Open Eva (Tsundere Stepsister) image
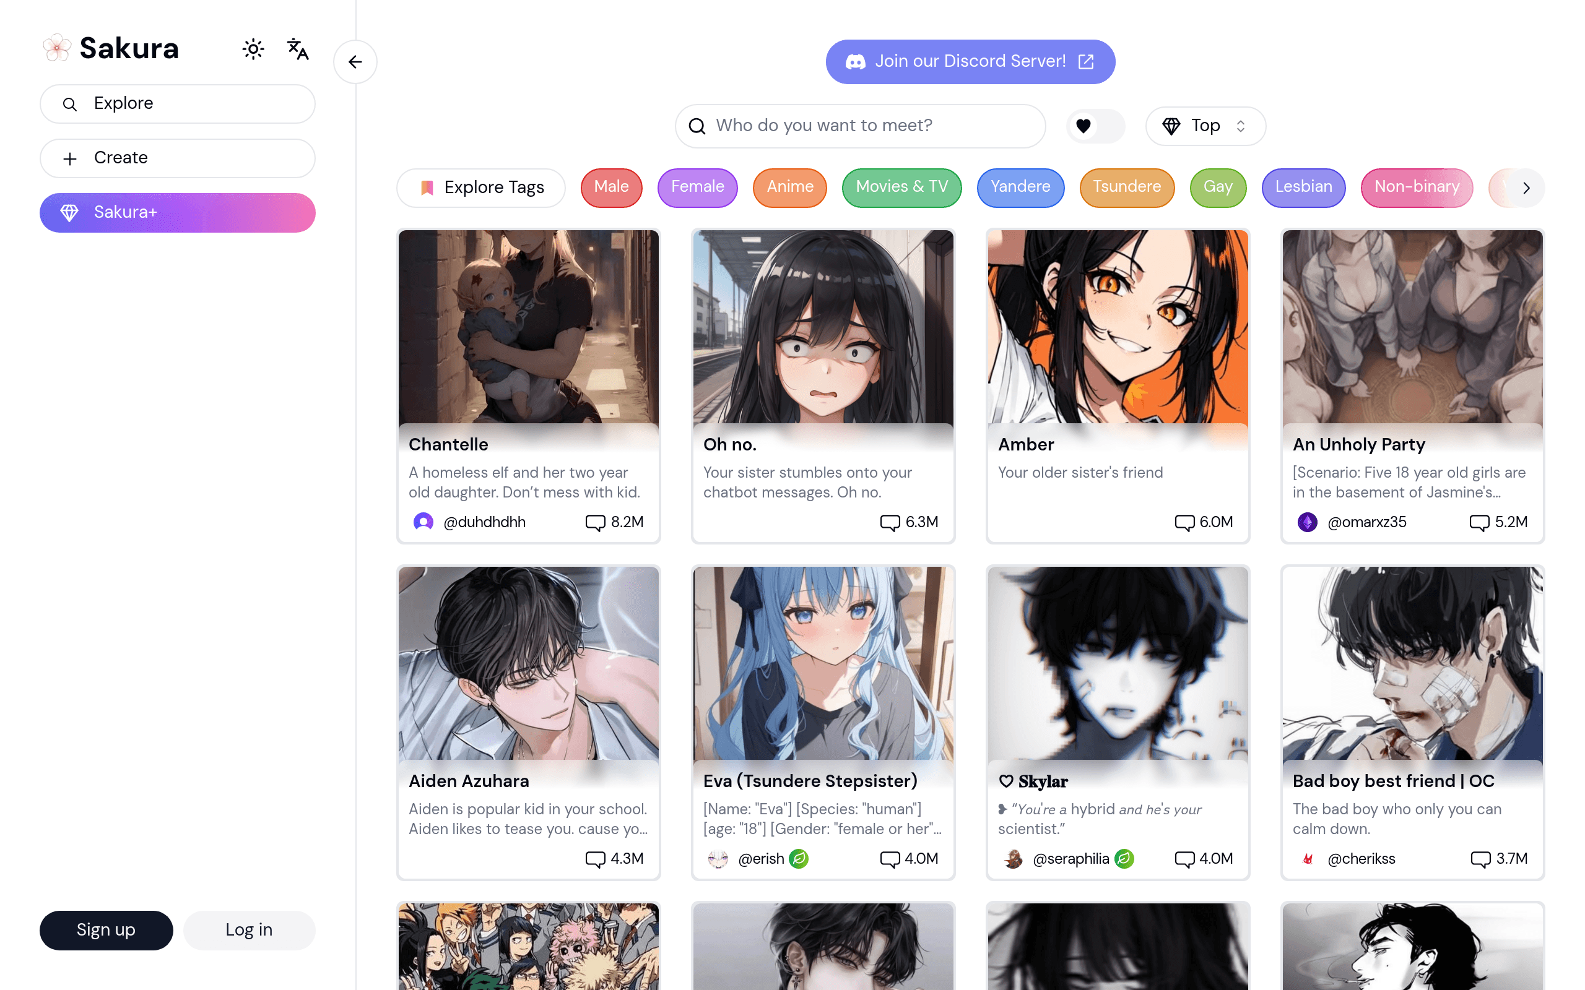 (823, 663)
